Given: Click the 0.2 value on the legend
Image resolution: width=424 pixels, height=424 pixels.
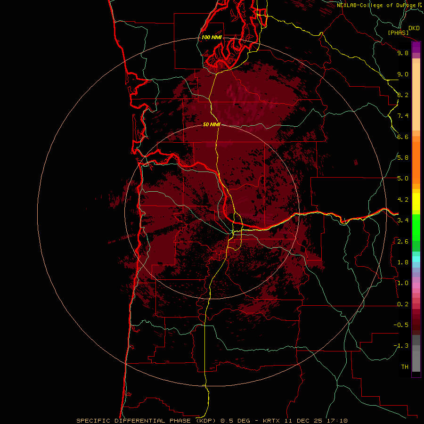Looking at the screenshot, I should pyautogui.click(x=403, y=304).
